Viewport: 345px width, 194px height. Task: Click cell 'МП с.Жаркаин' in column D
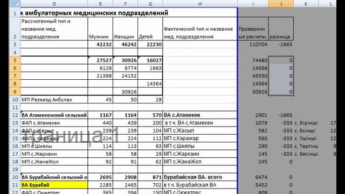[x=54, y=154]
